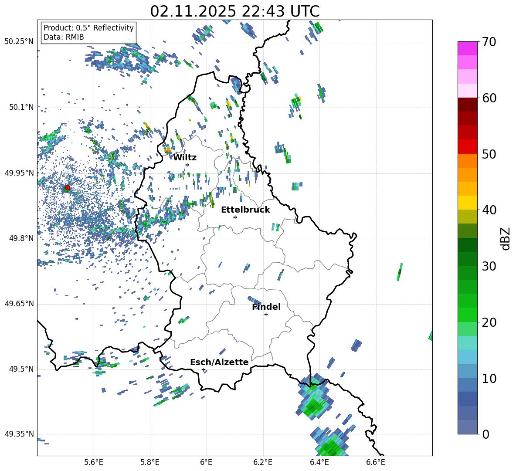Click the 49.95°N latitude label

19,173
